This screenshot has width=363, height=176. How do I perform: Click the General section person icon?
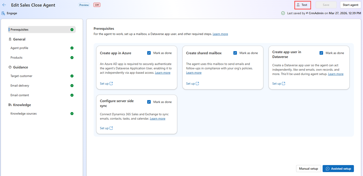point(10,39)
